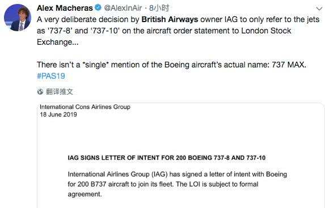Image resolution: width=325 pixels, height=208 pixels.
Task: Click the bold British Airways text
Action: pos(170,19)
